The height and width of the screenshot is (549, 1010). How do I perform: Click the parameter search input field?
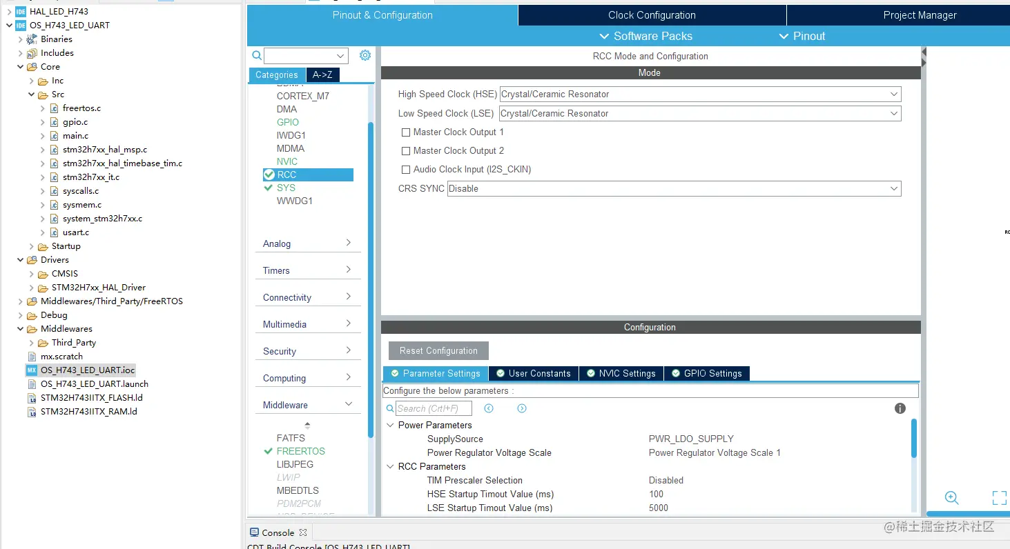tap(434, 408)
